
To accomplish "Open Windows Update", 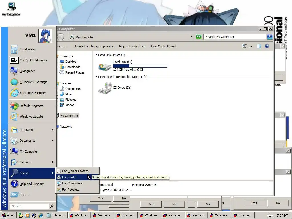I will [x=32, y=117].
